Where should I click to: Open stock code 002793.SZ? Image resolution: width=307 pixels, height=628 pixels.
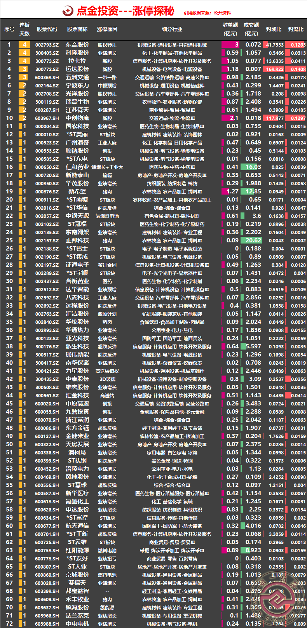click(47, 45)
